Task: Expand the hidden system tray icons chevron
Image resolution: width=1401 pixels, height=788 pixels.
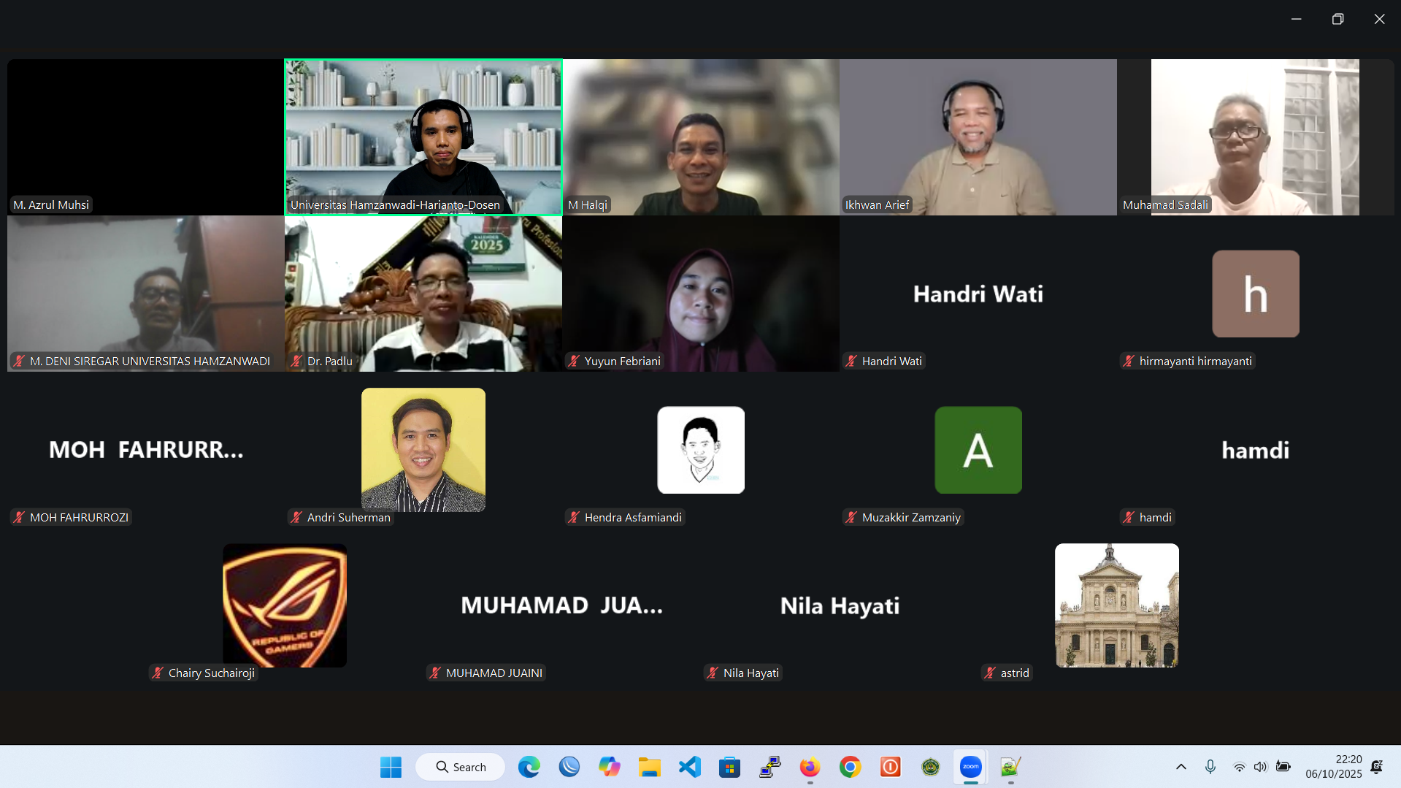Action: click(x=1181, y=767)
